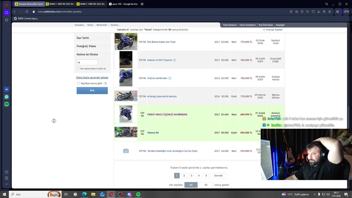Open Opera main menu logo

coord(6,5)
